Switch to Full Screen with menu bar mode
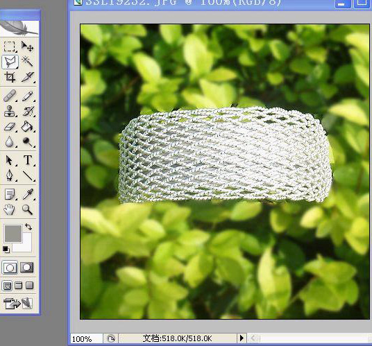Viewport: 372px width, 346px height. pyautogui.click(x=19, y=286)
